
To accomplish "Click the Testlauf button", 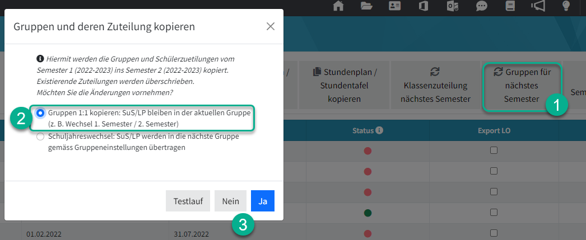I will [188, 201].
